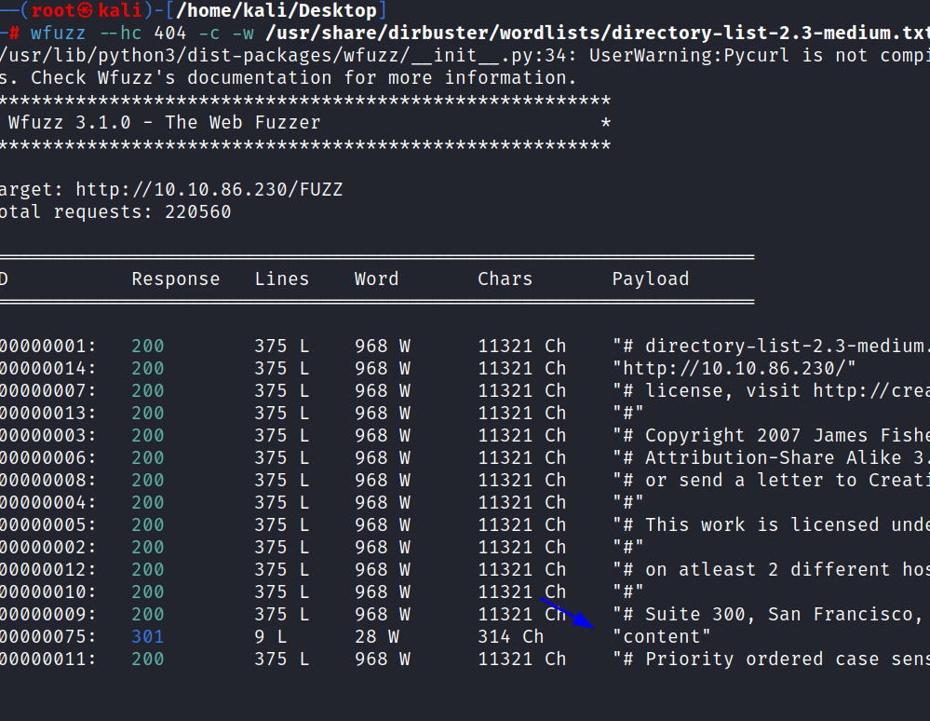The width and height of the screenshot is (930, 721).
Task: Click the '314 Ch' chars value
Action: pos(511,637)
